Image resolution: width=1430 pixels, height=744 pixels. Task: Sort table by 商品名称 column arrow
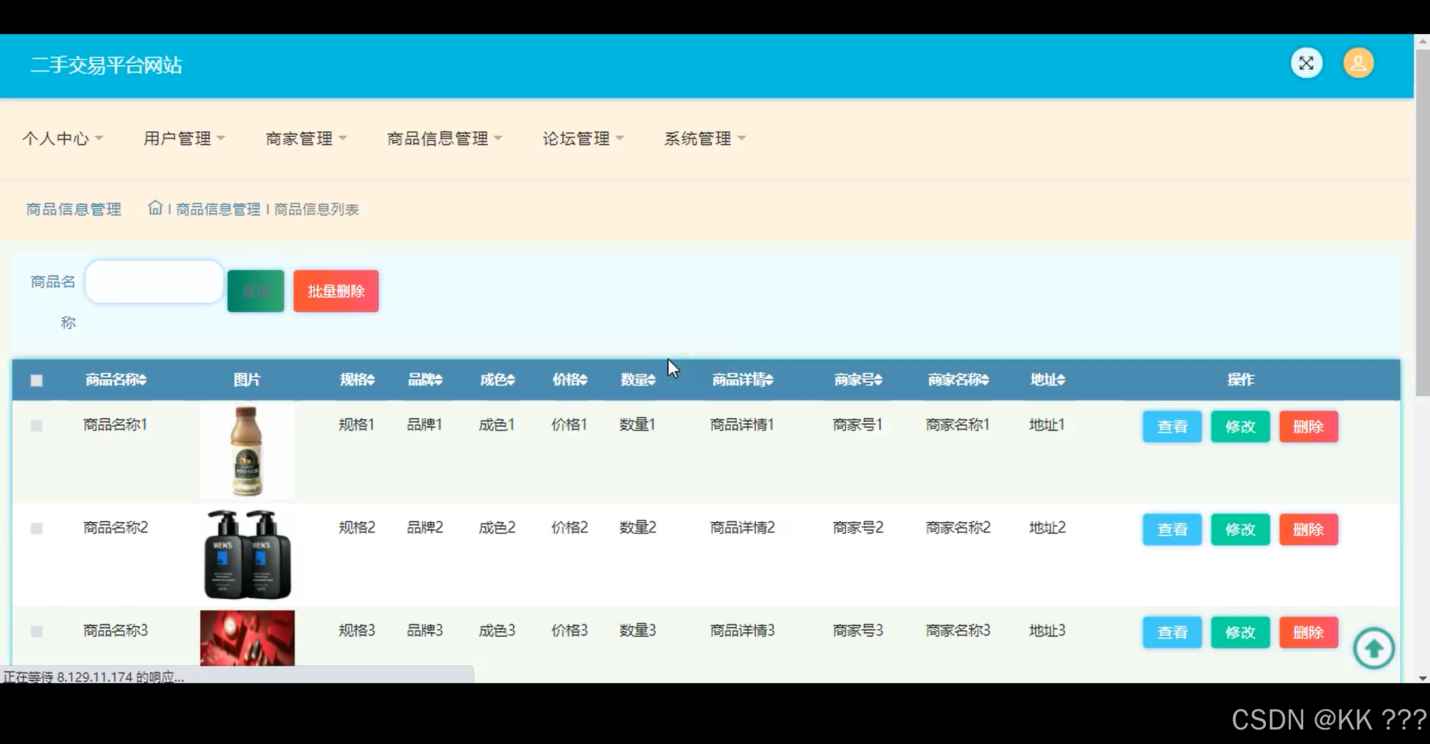(x=143, y=380)
